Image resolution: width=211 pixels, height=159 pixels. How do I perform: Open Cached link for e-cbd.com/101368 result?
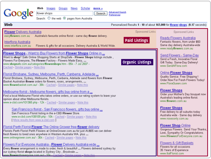point(51,103)
